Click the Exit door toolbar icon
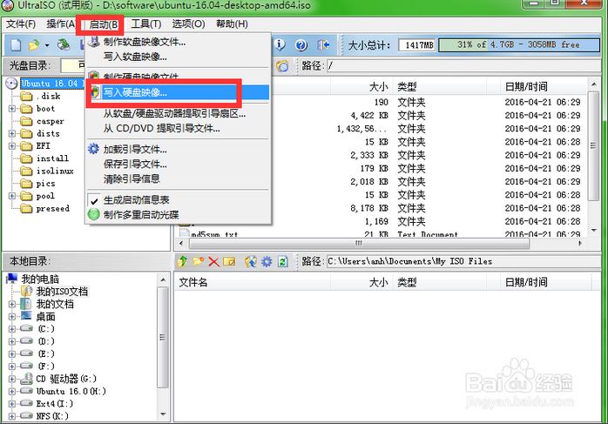The height and width of the screenshot is (424, 608). pyautogui.click(x=323, y=45)
